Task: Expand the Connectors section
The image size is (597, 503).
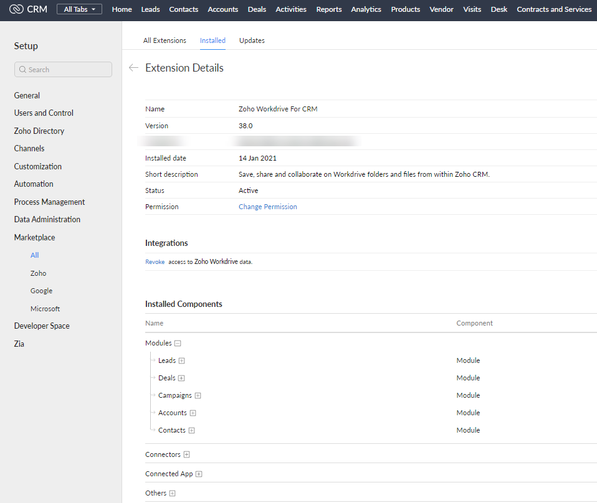Action: tap(186, 454)
